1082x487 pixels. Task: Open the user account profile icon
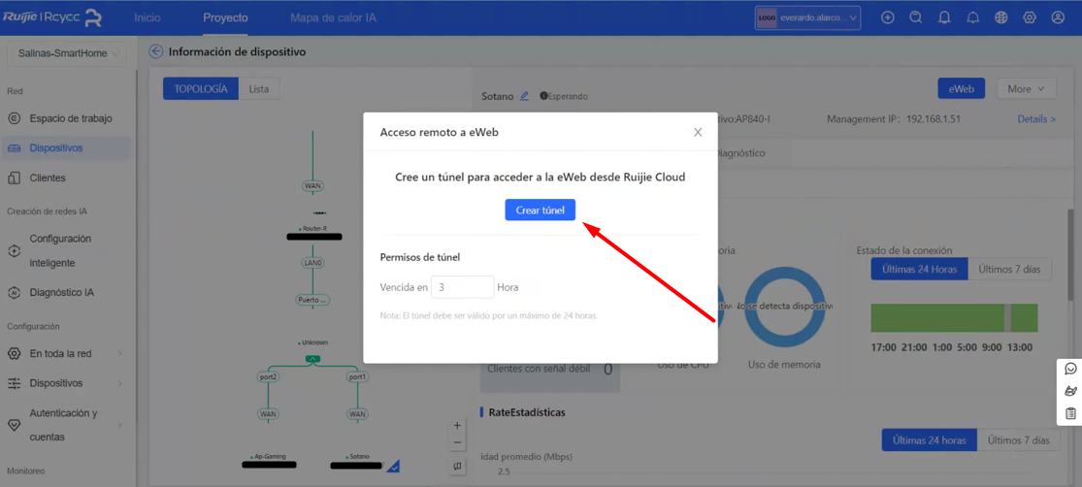coord(1058,17)
